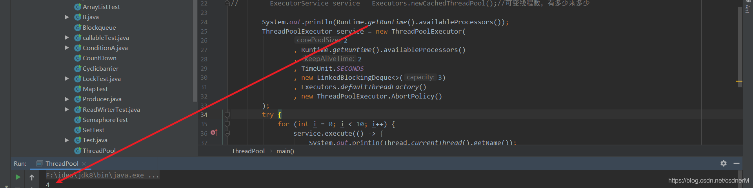The height and width of the screenshot is (188, 753).
Task: Select callableTest.java file
Action: point(105,38)
